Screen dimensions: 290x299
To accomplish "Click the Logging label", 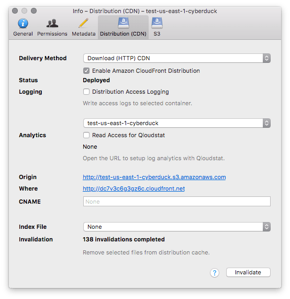I will [30, 92].
